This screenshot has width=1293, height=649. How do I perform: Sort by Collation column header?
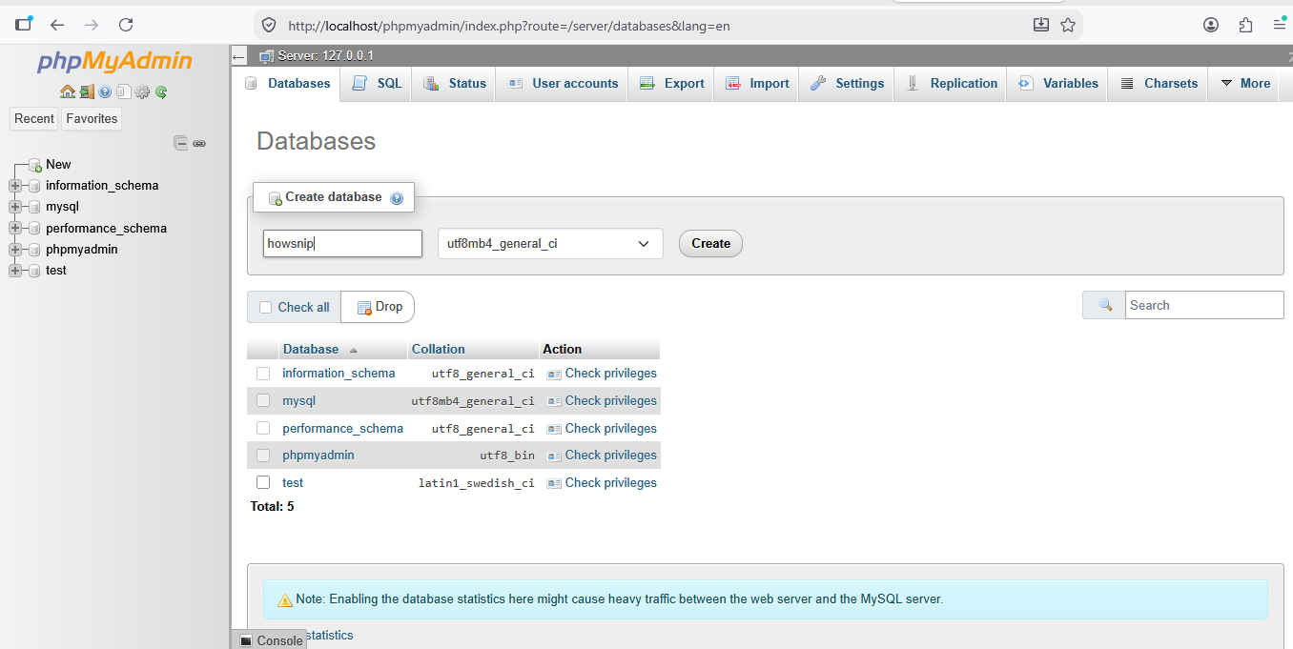(439, 349)
